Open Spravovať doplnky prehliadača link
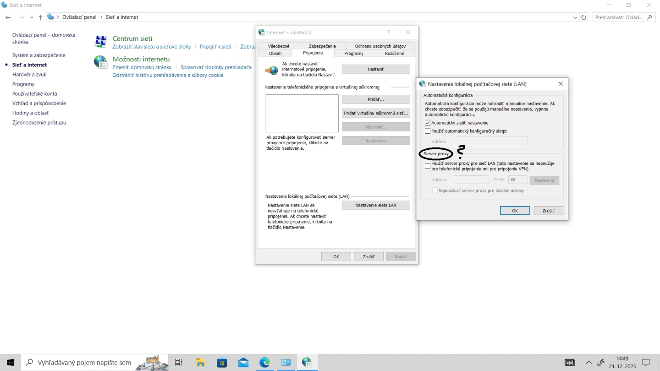 (216, 67)
